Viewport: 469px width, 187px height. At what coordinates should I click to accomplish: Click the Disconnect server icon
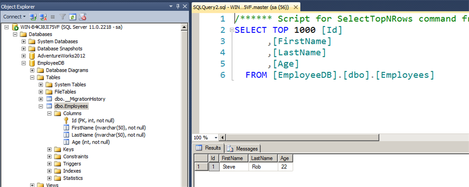tap(43, 17)
